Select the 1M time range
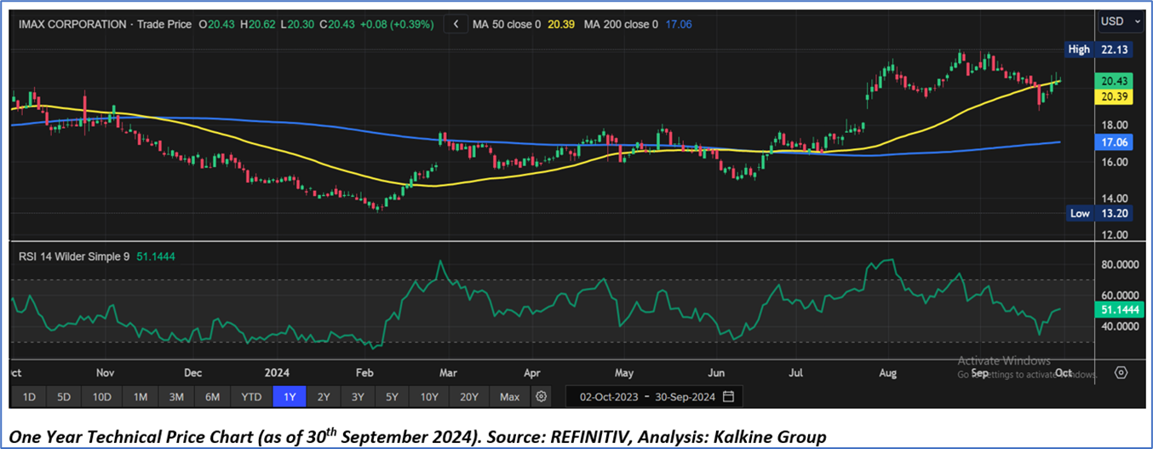 141,397
